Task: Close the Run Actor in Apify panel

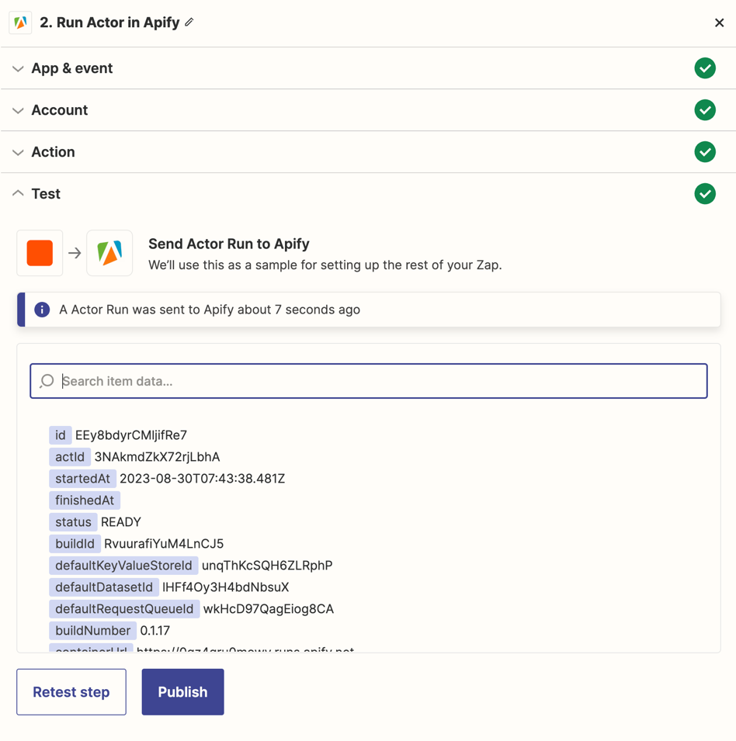Action: [x=719, y=23]
